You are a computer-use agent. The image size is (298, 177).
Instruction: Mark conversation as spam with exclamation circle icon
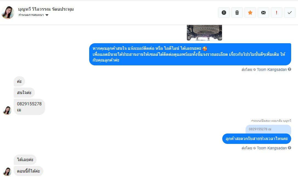[224, 13]
